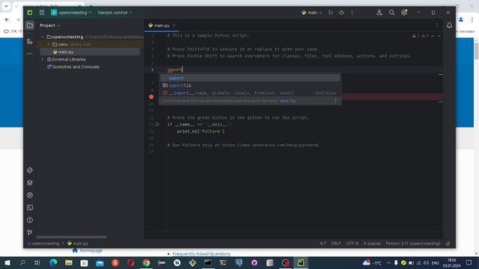
Task: Open completion popup options menu
Action: pos(336,101)
